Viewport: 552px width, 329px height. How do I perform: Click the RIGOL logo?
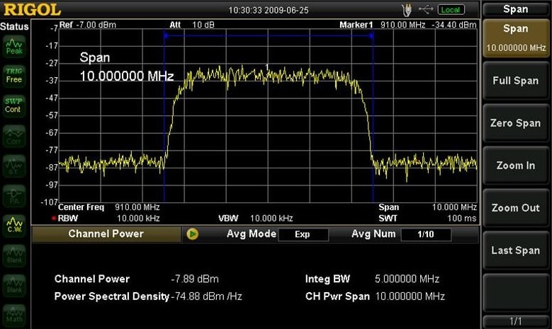click(x=32, y=10)
